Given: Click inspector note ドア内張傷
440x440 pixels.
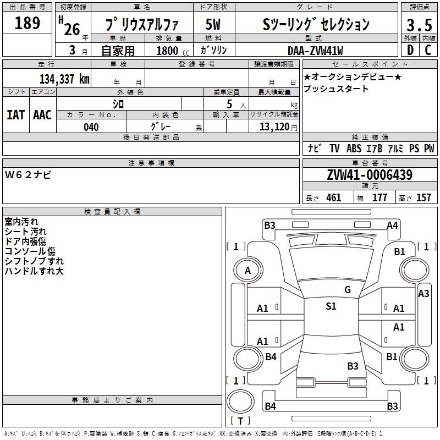Looking at the screenshot, I should pyautogui.click(x=25, y=241).
